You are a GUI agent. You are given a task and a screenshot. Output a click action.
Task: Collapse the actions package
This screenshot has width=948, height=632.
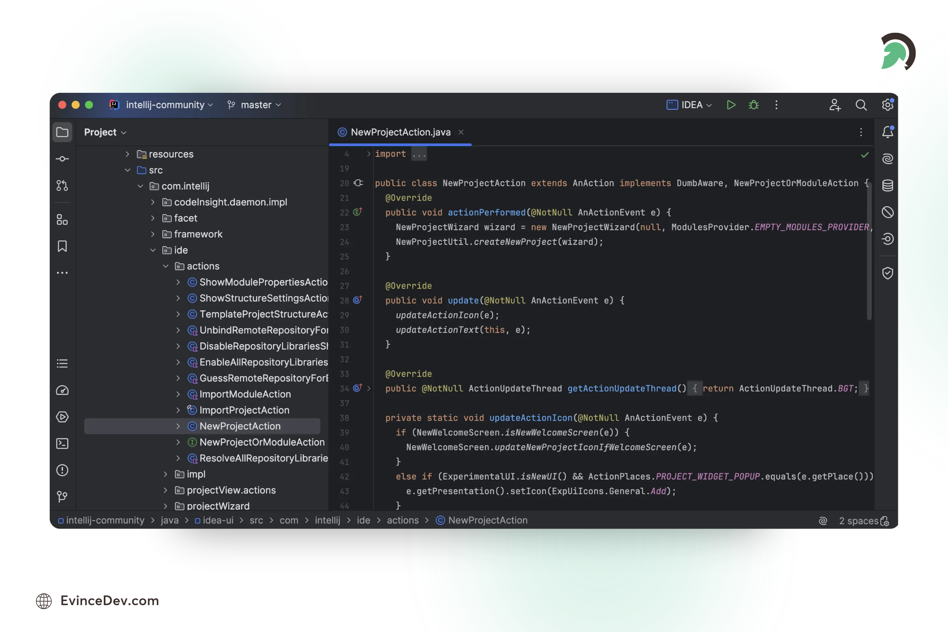(166, 266)
